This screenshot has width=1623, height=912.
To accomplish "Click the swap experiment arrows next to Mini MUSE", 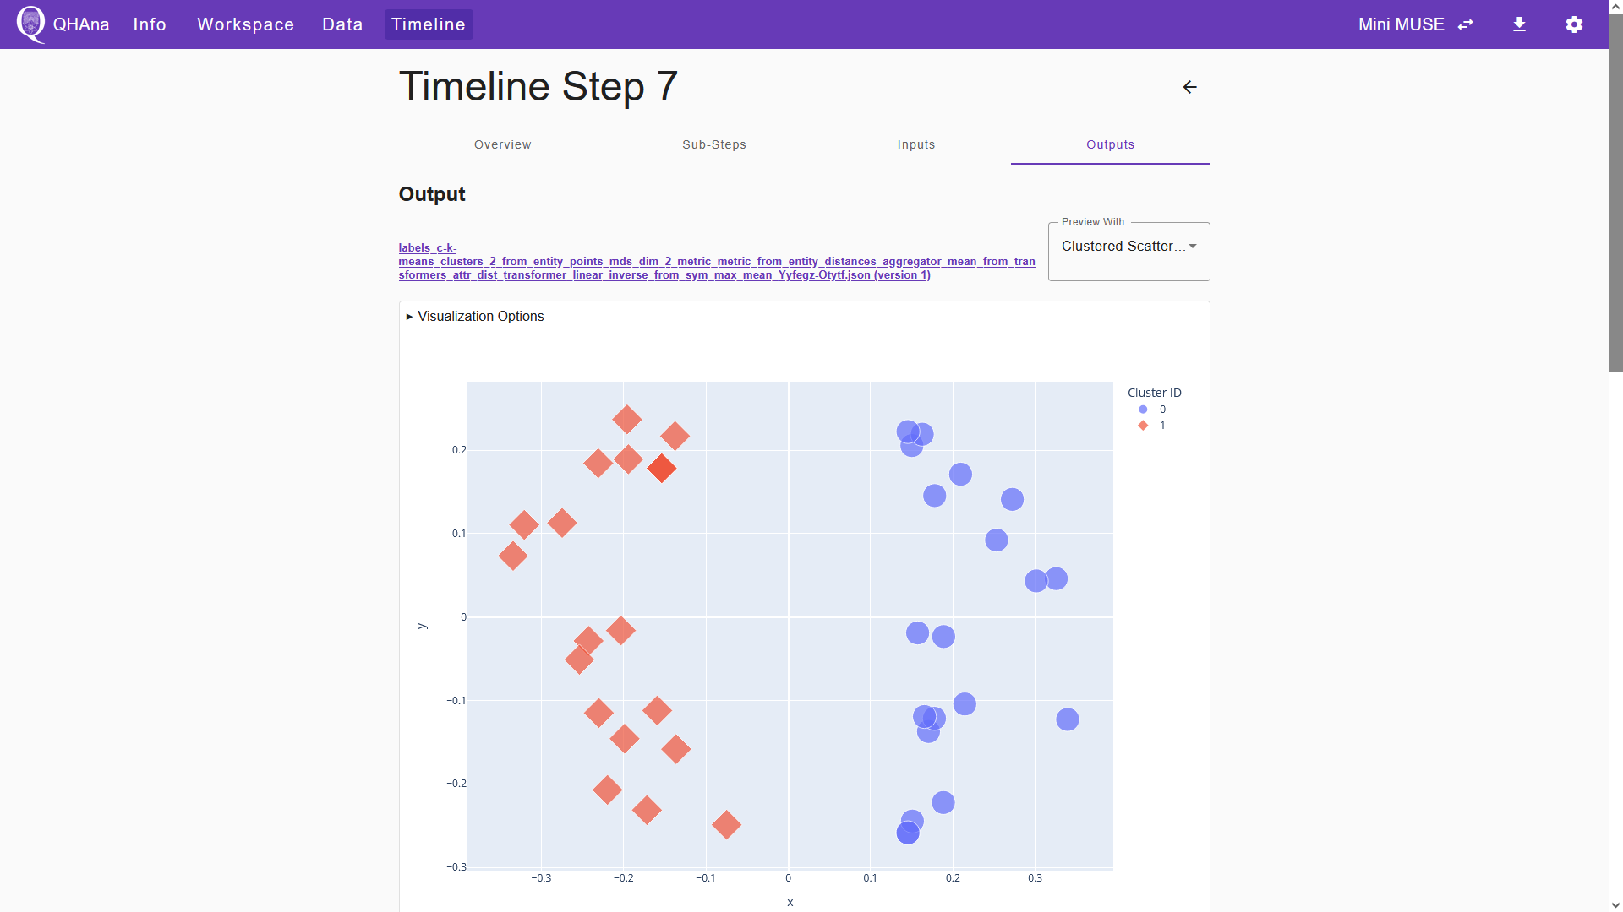I will coord(1466,24).
